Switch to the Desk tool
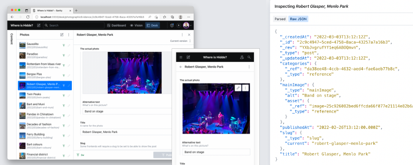Screen dimensions: 413x165 [x=152, y=26]
